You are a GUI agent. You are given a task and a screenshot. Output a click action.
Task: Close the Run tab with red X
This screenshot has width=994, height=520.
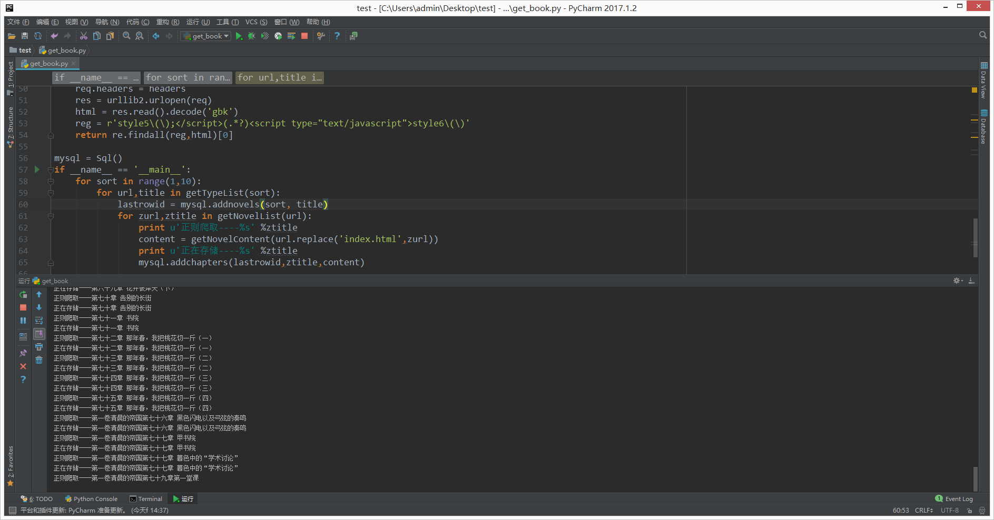tap(23, 366)
